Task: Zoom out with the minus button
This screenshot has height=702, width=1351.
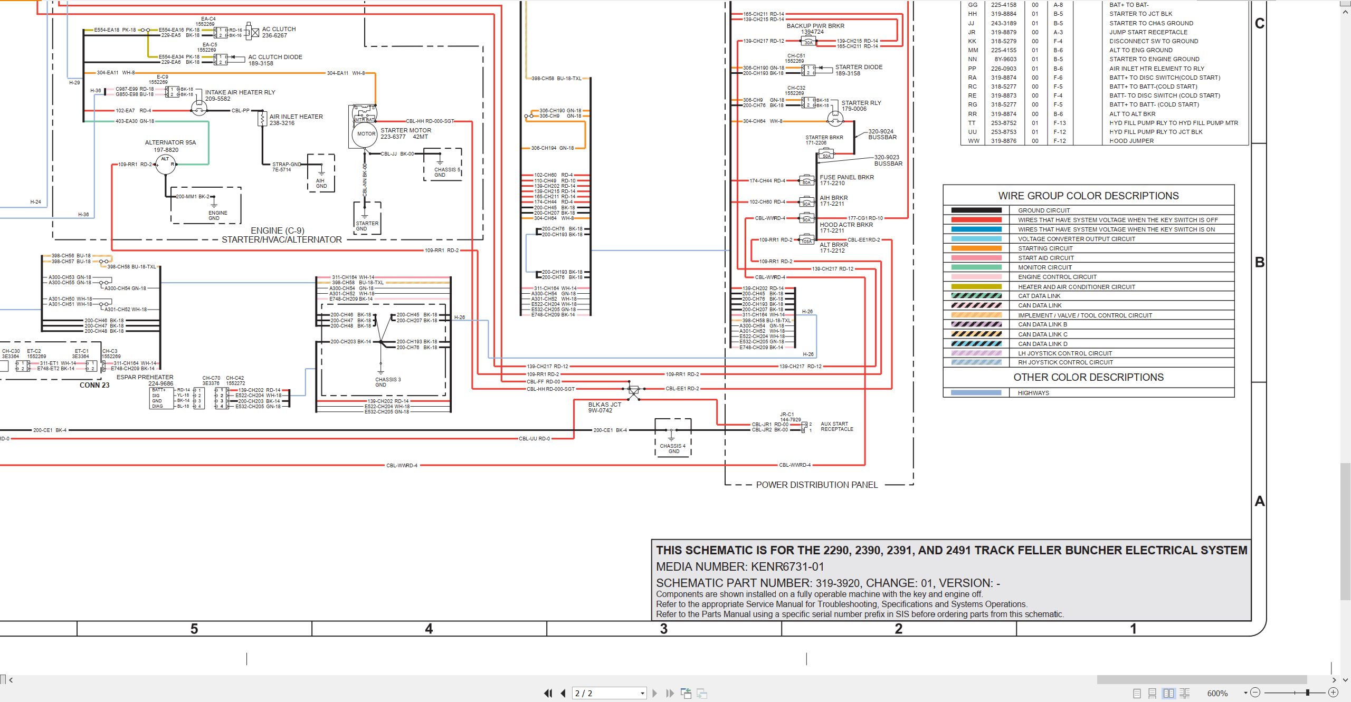Action: point(1255,693)
